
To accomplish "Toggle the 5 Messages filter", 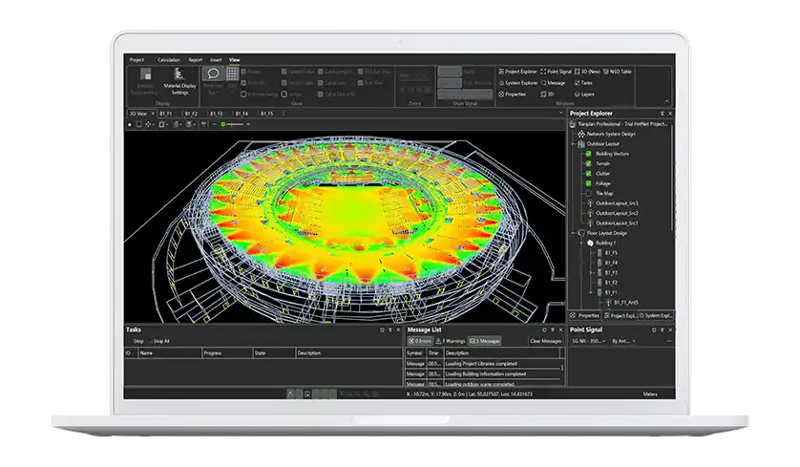I will click(485, 341).
